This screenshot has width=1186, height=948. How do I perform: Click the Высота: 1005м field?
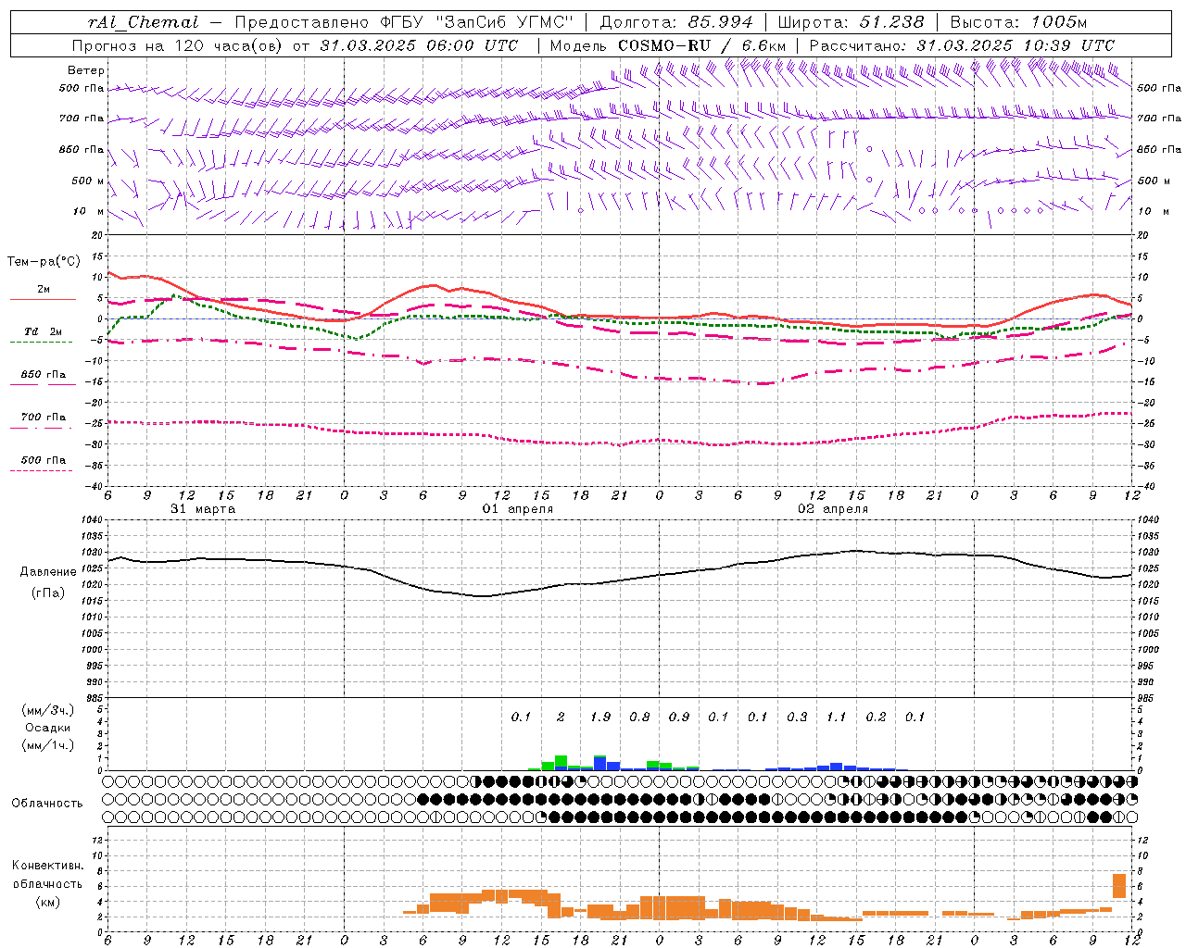(x=1018, y=22)
